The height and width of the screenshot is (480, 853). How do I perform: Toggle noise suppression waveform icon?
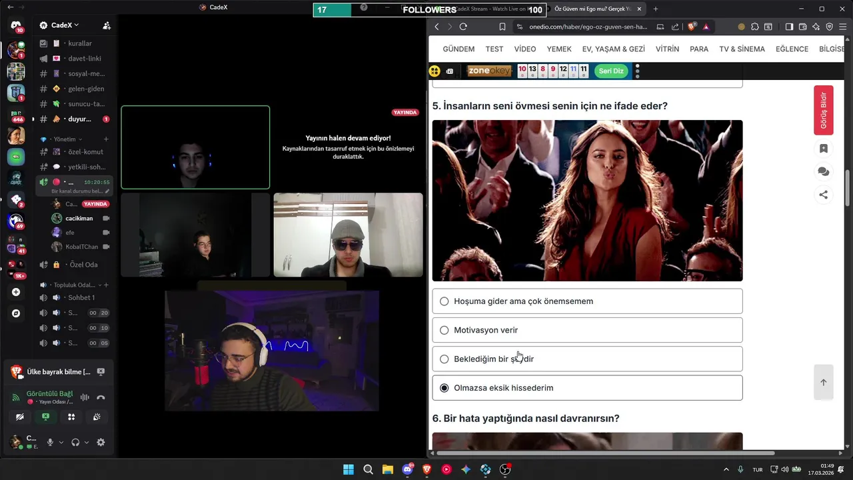[x=85, y=397]
